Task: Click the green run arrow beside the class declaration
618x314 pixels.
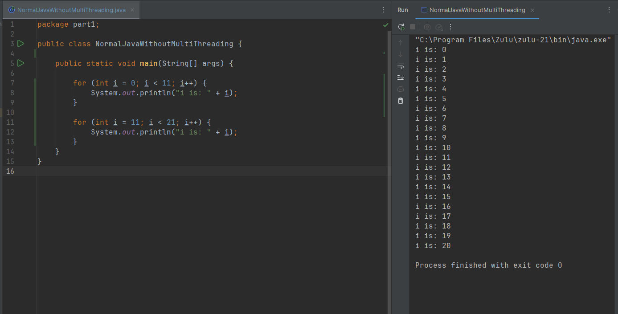Action: coord(20,44)
